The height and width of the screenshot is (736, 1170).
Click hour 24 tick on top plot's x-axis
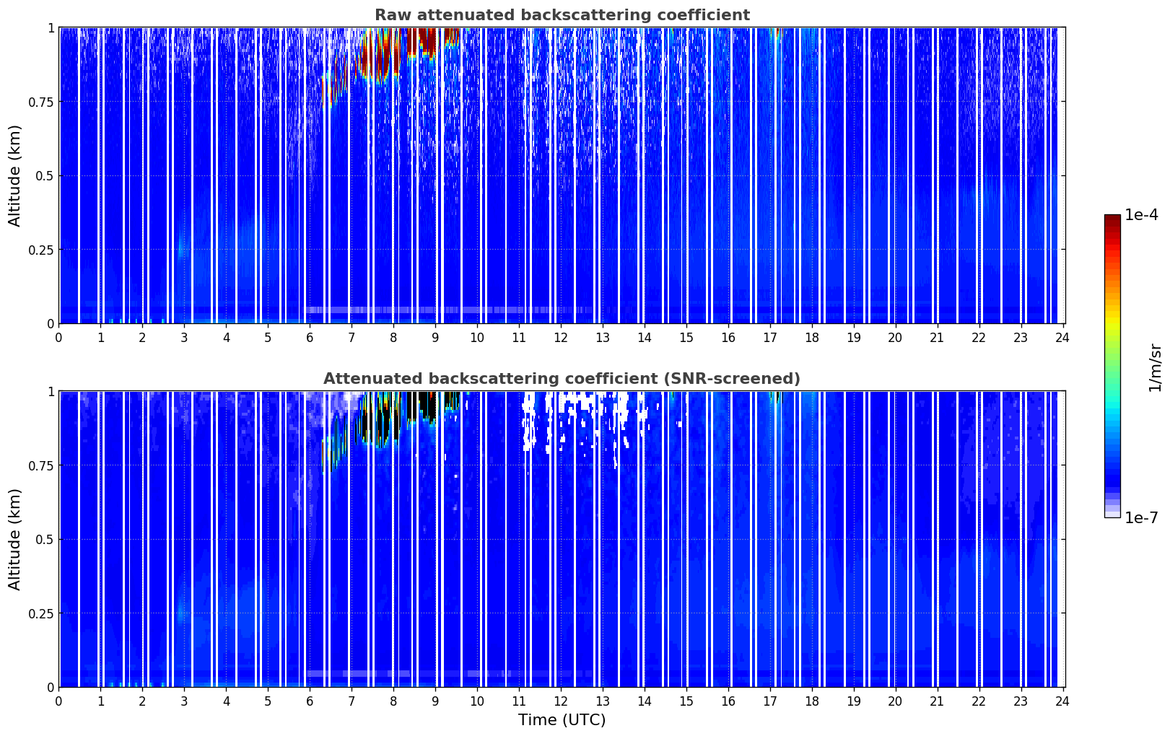coord(1062,337)
